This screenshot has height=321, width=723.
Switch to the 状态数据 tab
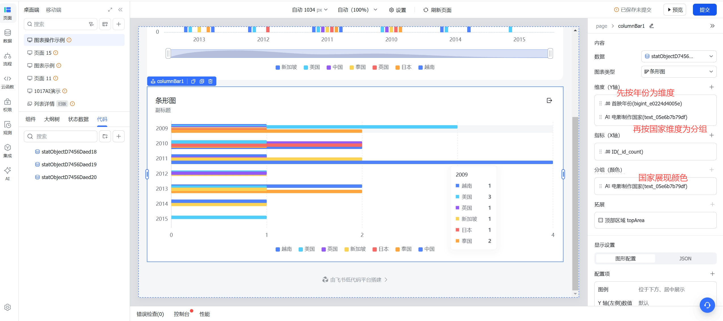[x=78, y=119]
